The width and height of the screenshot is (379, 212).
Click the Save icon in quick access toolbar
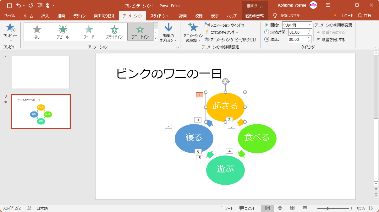click(9, 5)
